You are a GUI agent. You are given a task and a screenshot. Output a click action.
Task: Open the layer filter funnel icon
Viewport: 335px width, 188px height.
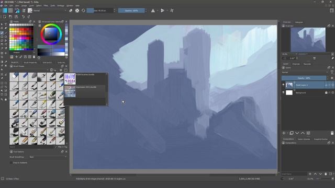(x=332, y=72)
